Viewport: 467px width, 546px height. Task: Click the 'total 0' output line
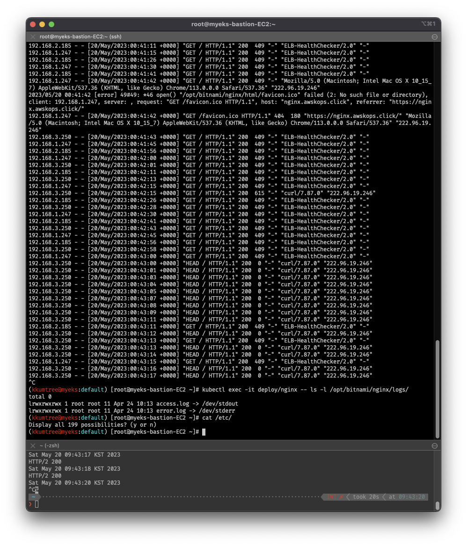tap(40, 397)
